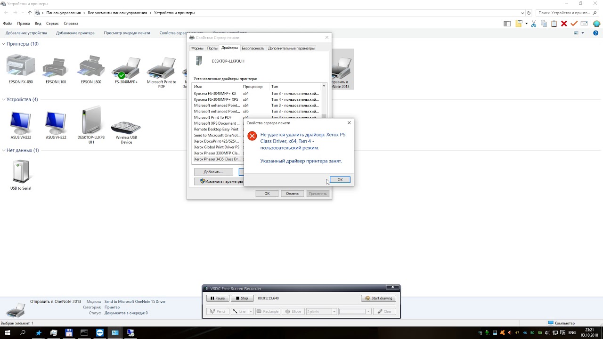Switch to the Порты tab

212,48
